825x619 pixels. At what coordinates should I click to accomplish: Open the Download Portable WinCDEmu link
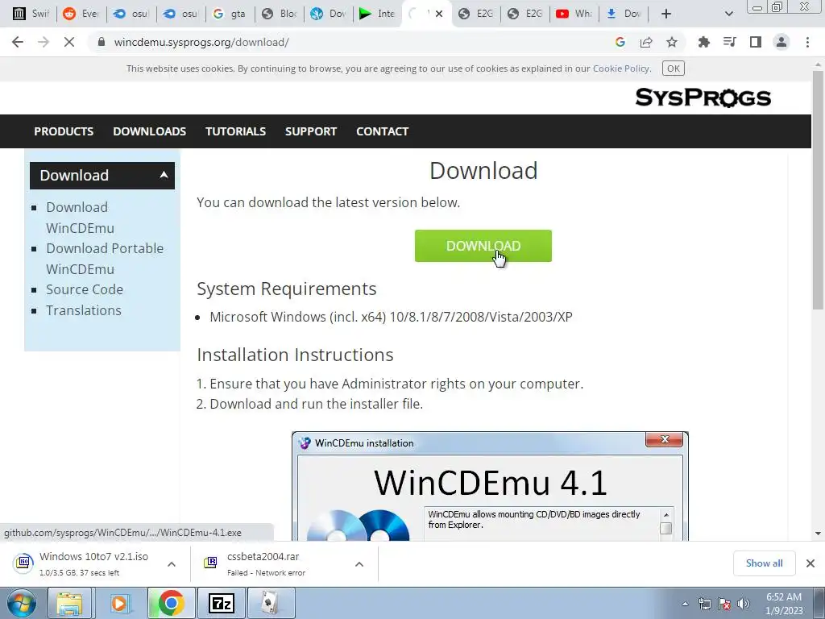(x=105, y=259)
